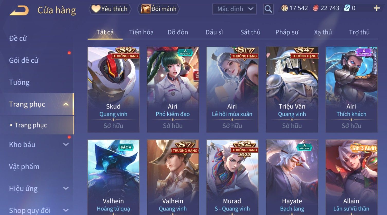Expand the Hiệu ứng sidebar section
The height and width of the screenshot is (215, 387).
[x=66, y=189]
